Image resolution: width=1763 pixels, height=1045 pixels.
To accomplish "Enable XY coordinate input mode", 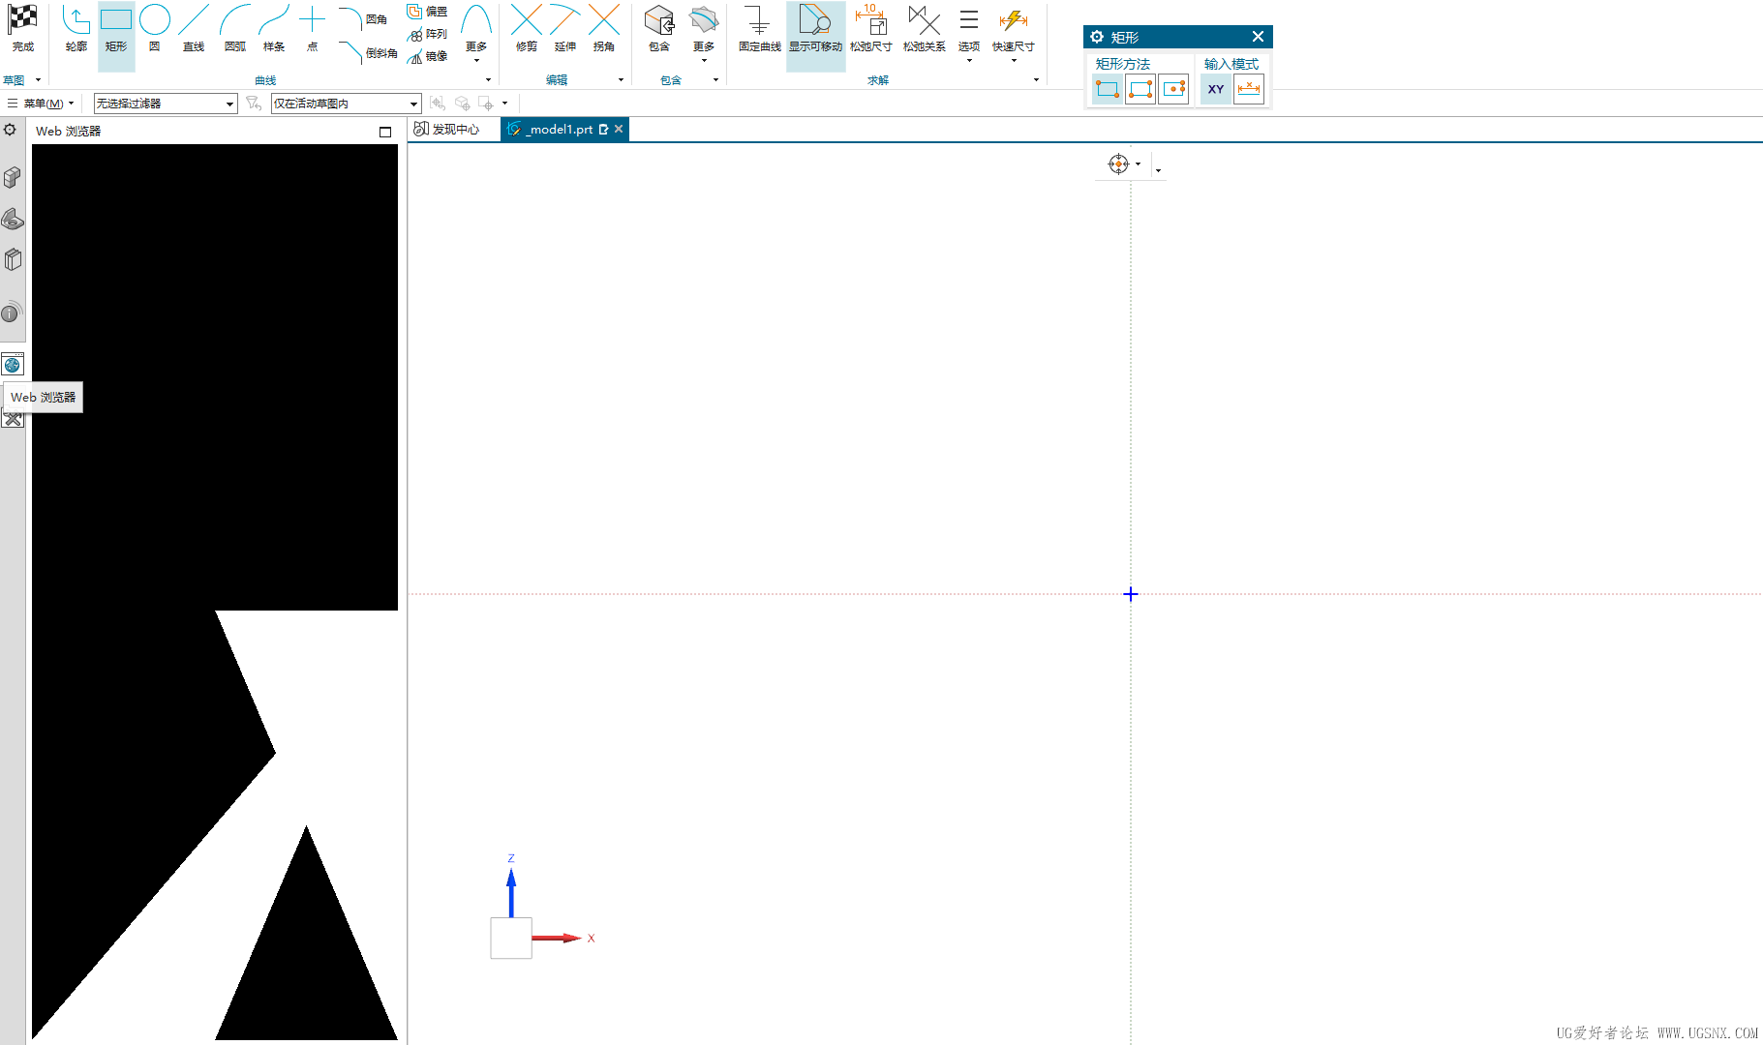I will pos(1216,89).
